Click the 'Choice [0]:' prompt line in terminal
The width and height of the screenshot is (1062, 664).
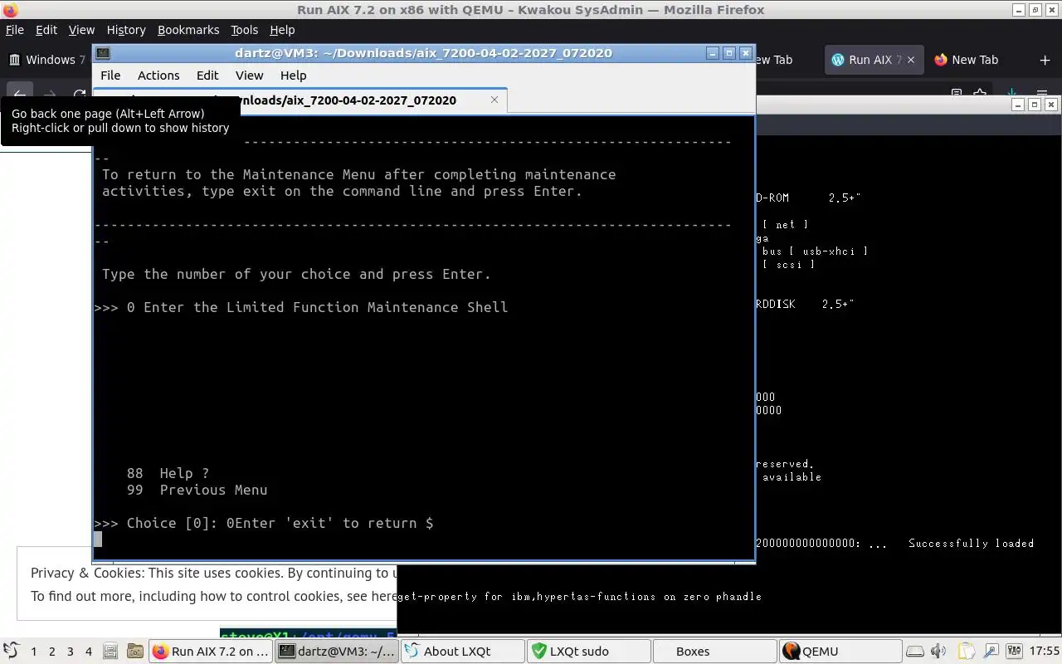263,523
